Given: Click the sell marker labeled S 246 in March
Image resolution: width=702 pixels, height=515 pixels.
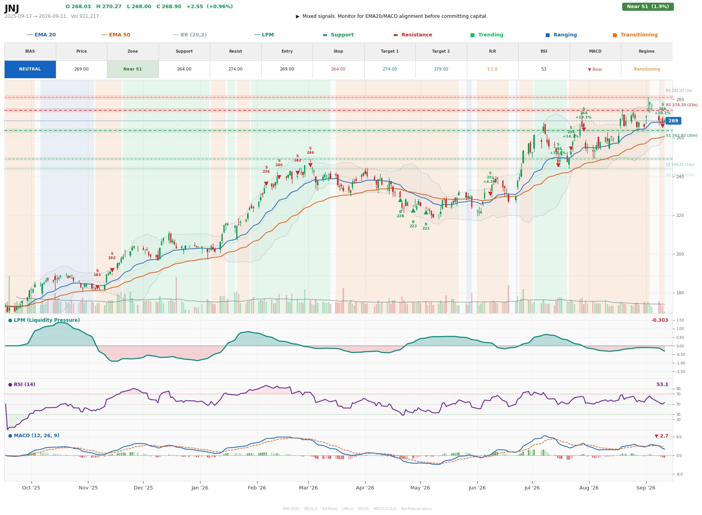Looking at the screenshot, I should [310, 165].
